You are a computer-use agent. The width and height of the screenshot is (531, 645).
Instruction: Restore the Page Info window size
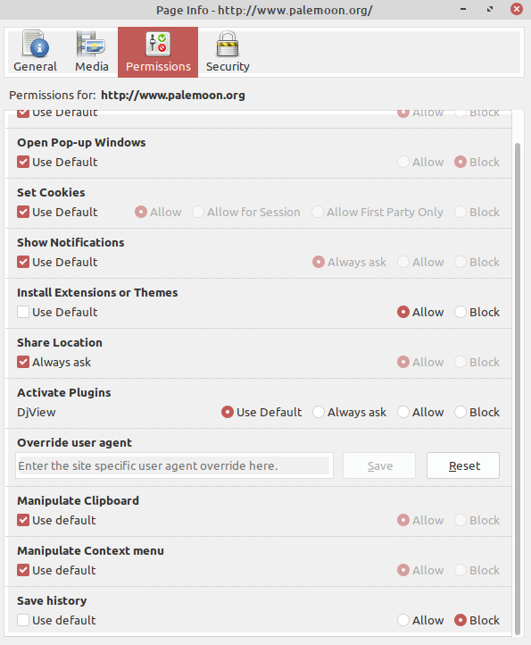[490, 9]
